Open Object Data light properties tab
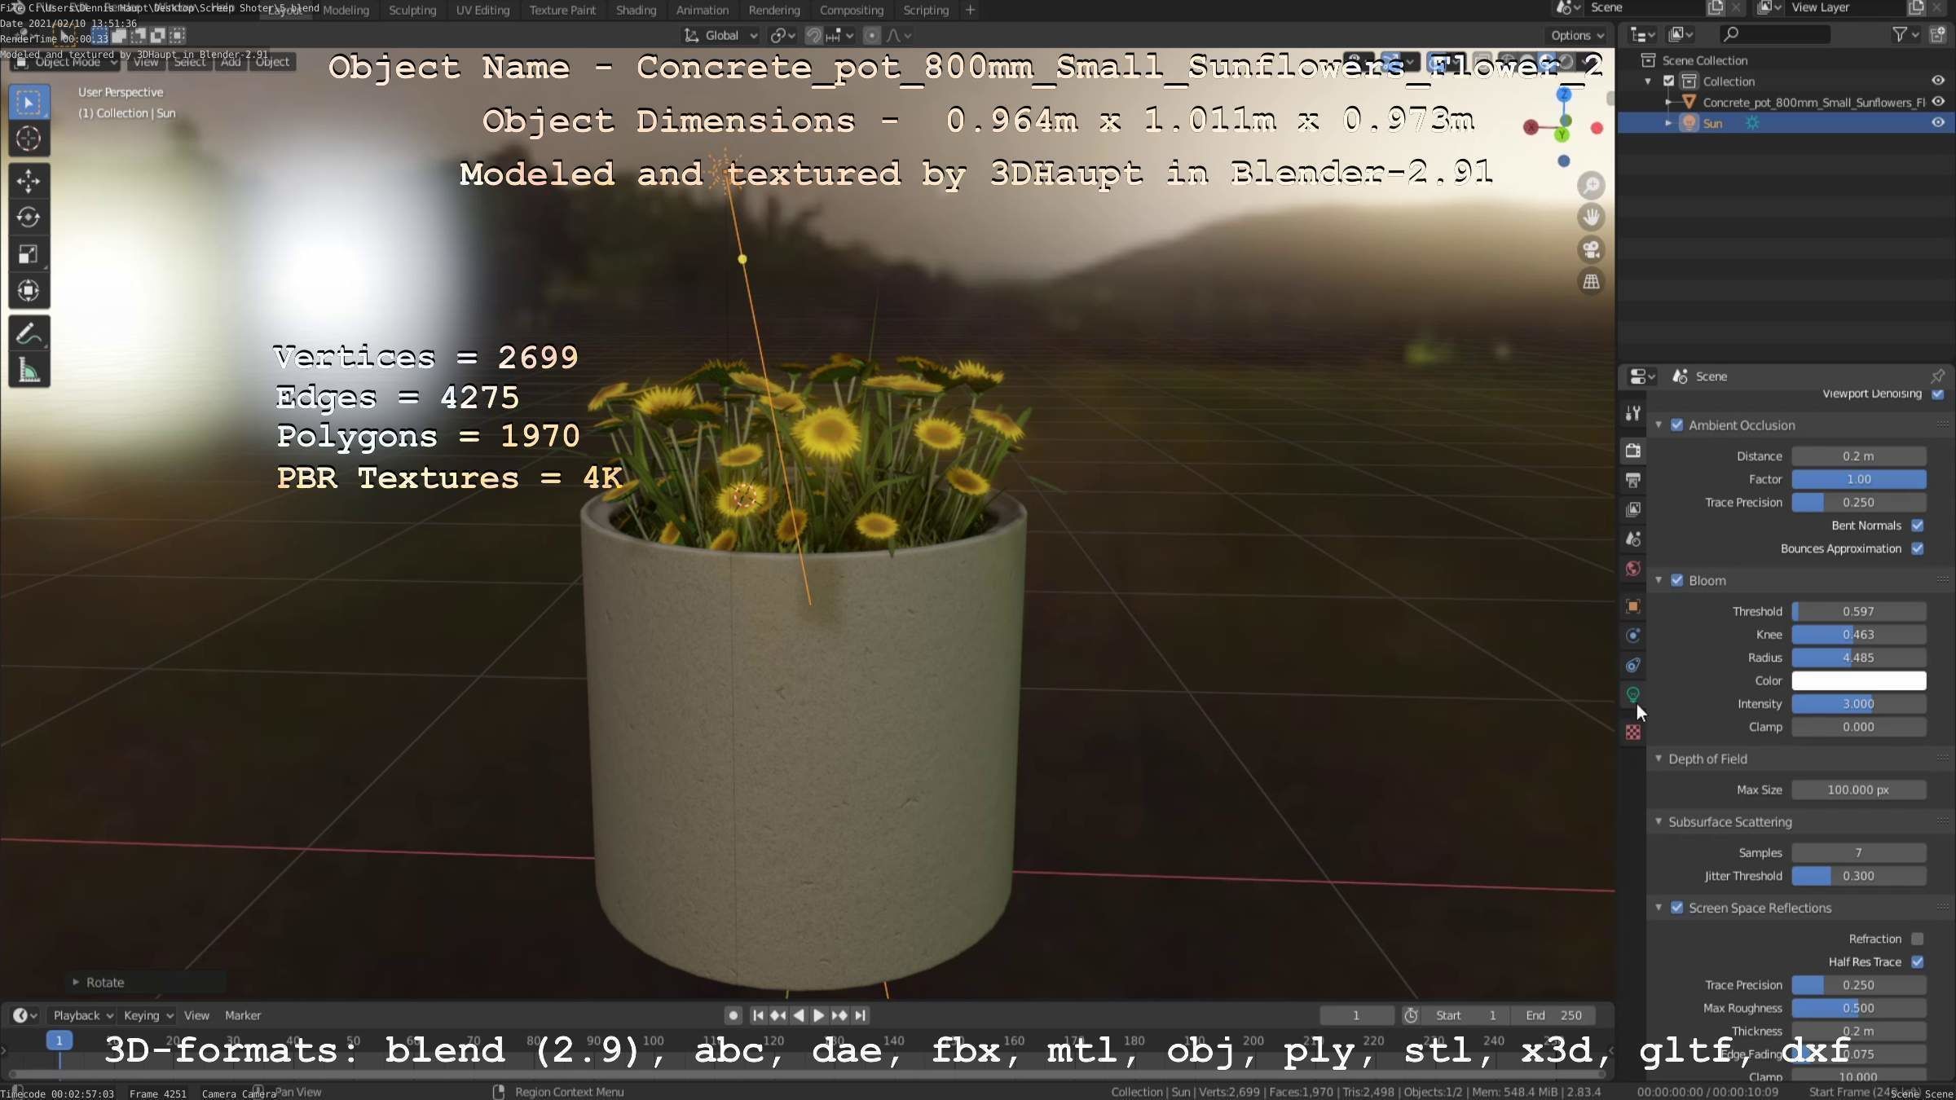Viewport: 1956px width, 1100px height. click(x=1632, y=695)
